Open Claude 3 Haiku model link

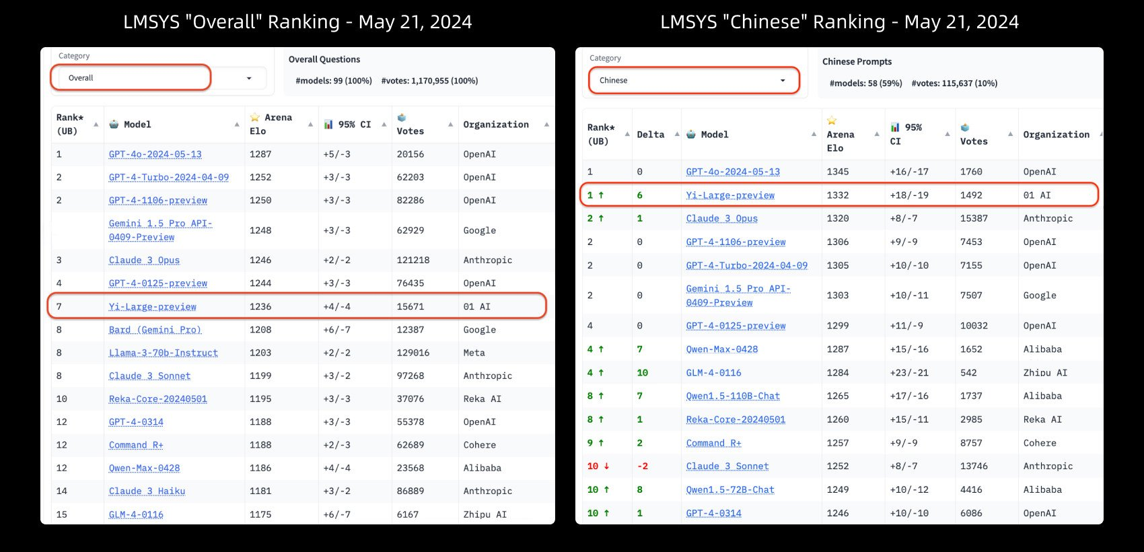point(147,491)
